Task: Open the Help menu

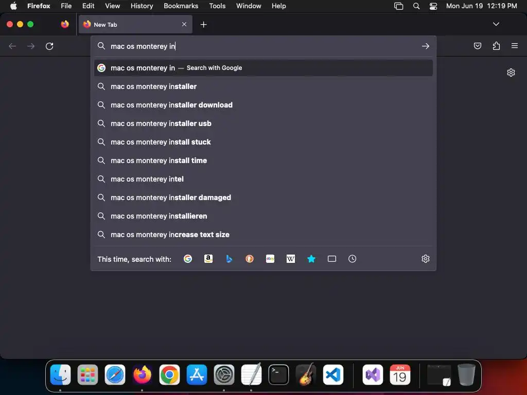Action: pyautogui.click(x=278, y=6)
